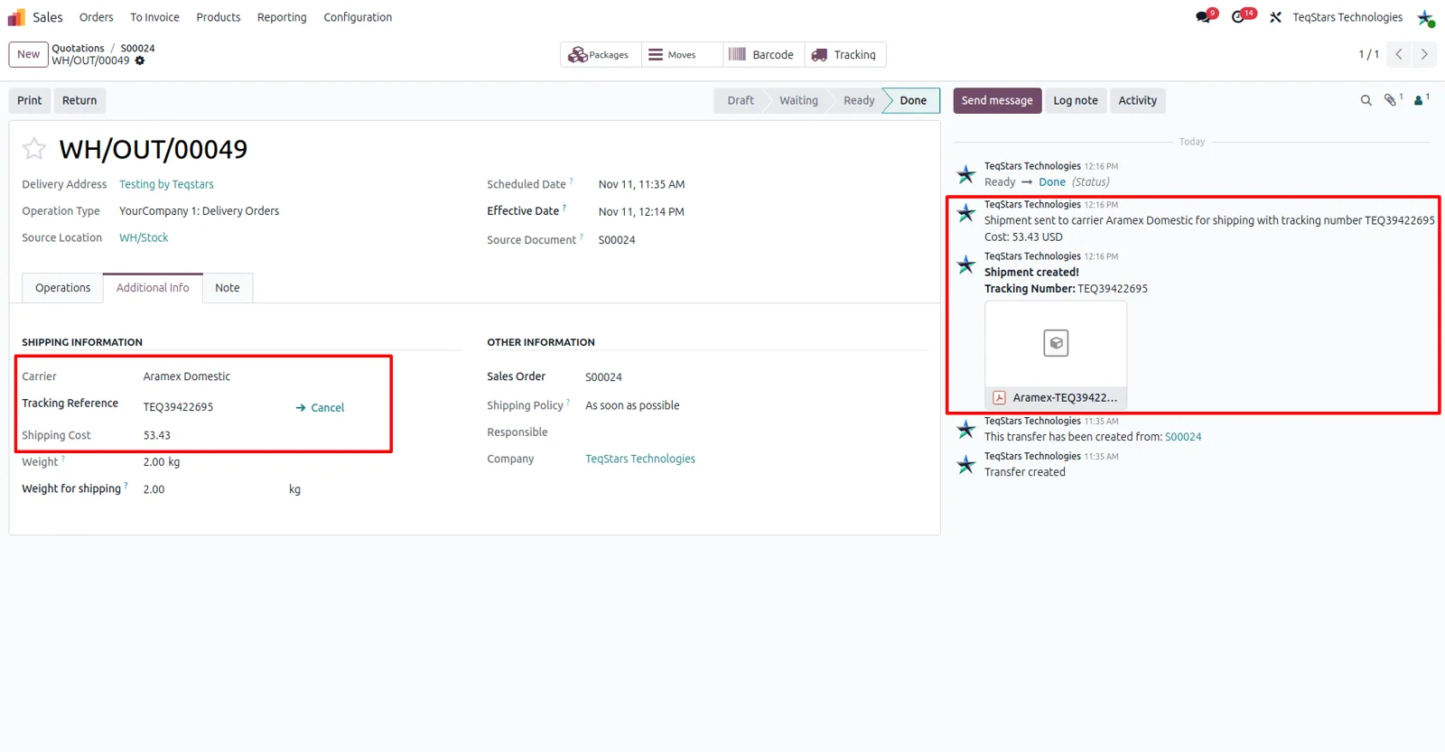Open the Packages smart button
This screenshot has height=752, width=1445.
pyautogui.click(x=599, y=55)
